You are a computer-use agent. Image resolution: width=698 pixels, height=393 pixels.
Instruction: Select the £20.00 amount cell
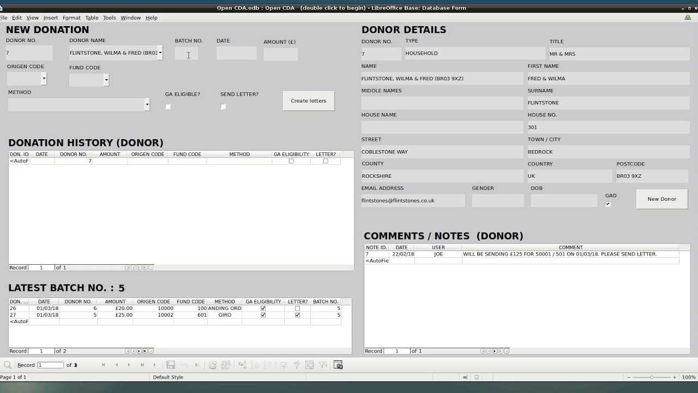coord(116,308)
